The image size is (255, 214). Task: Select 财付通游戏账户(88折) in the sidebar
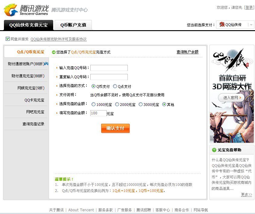tap(27, 64)
